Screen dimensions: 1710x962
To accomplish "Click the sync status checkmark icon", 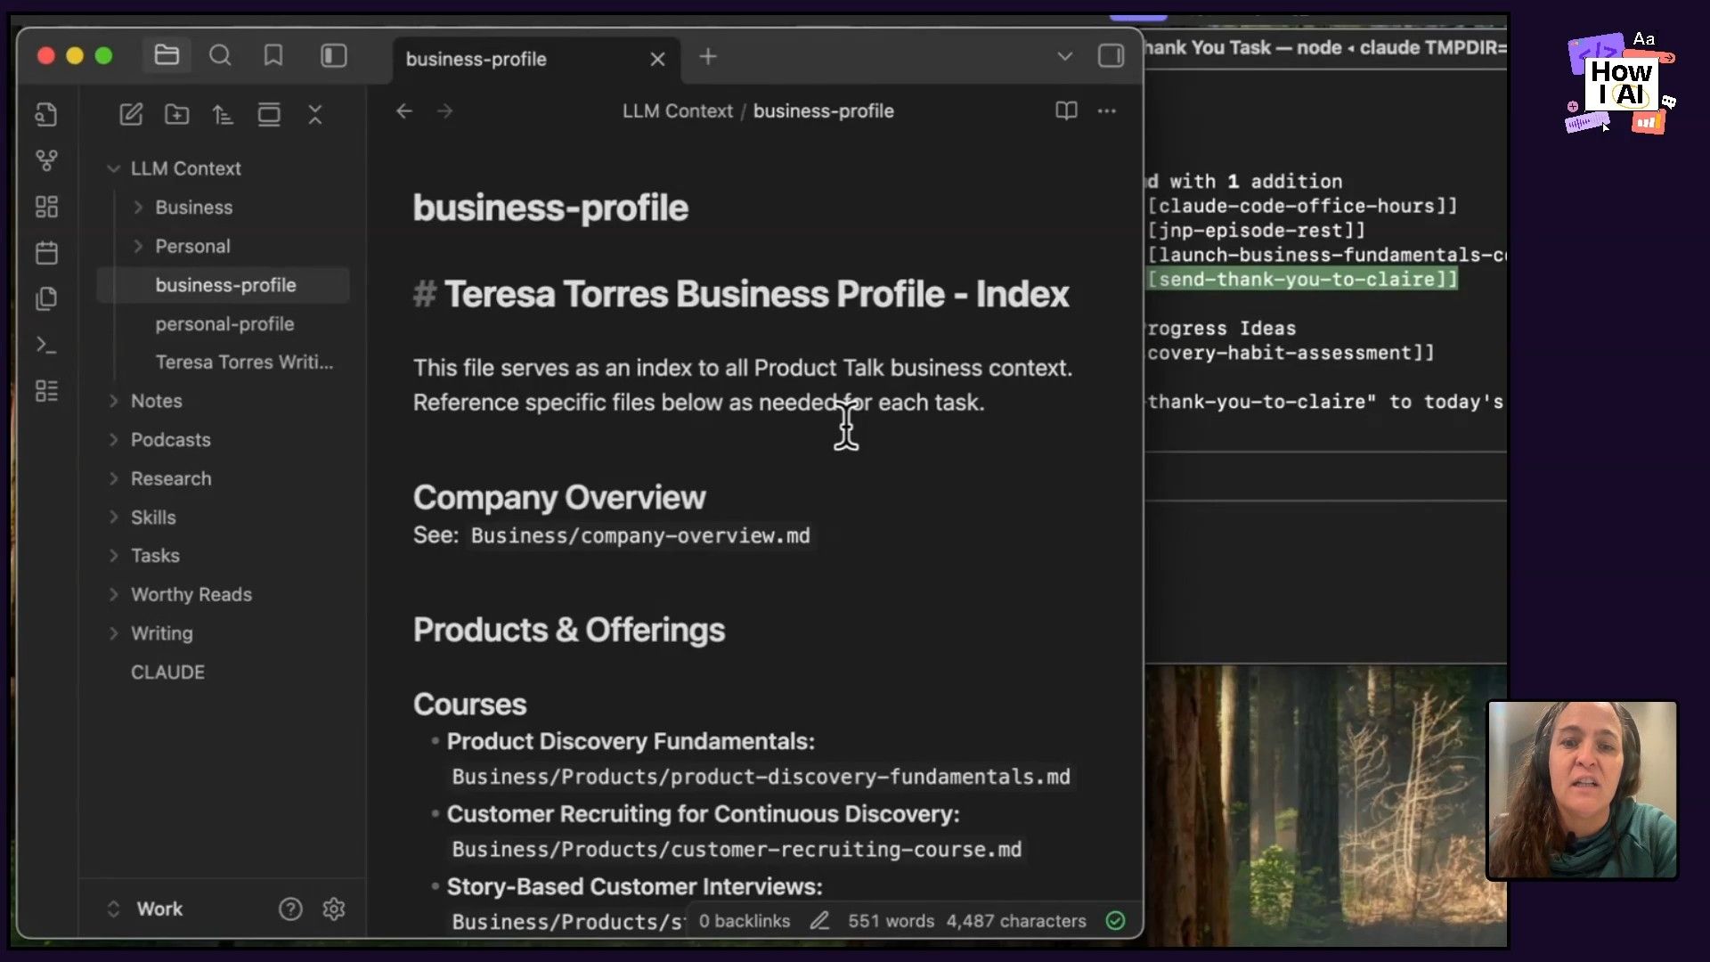I will coord(1115,921).
